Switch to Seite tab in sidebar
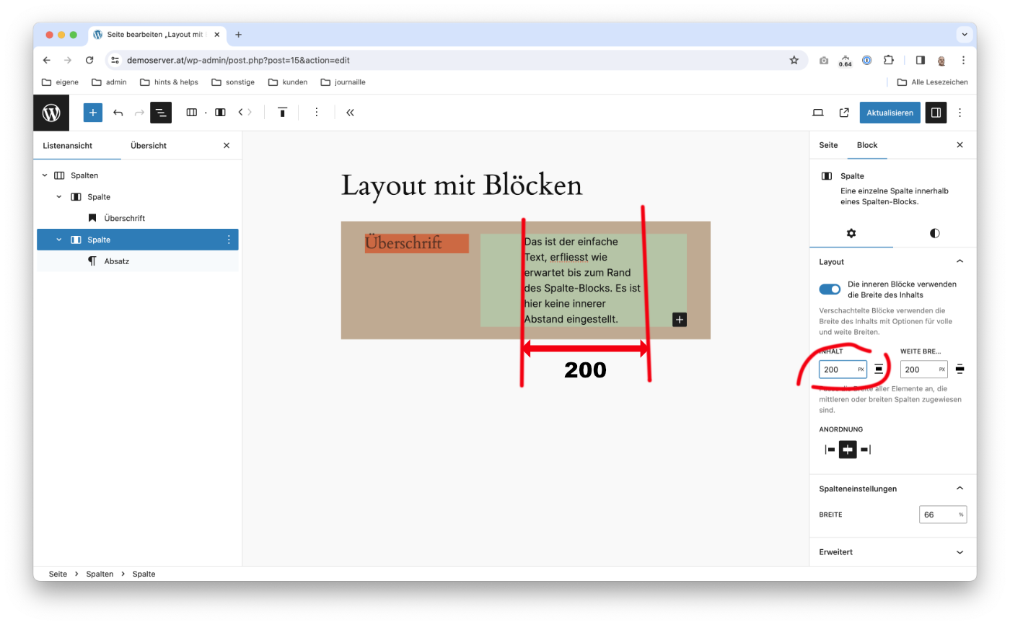This screenshot has height=625, width=1010. click(828, 145)
